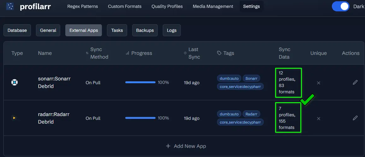365x157 pixels.
Task: View the Logs tab
Action: [x=172, y=30]
